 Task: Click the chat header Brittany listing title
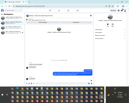tap(41, 16)
